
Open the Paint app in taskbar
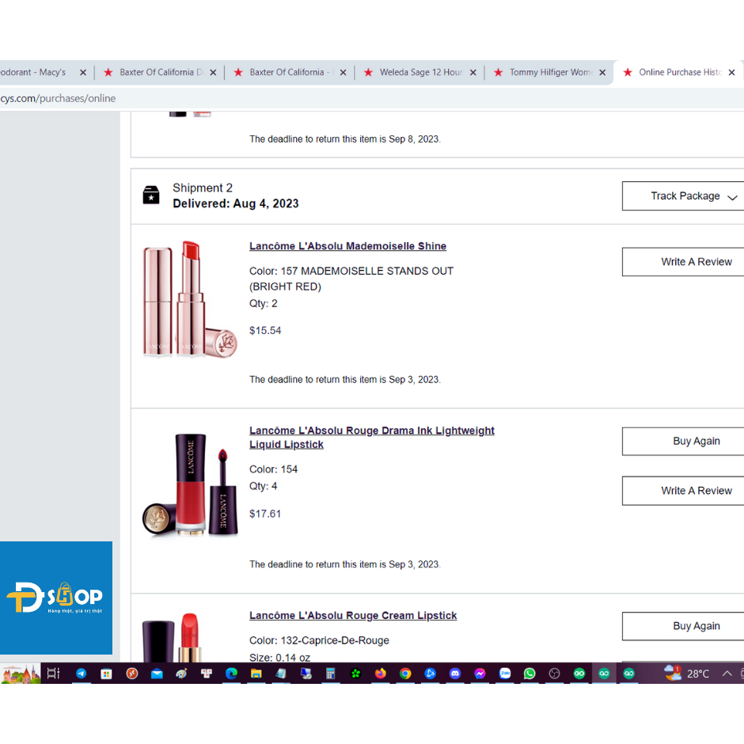[x=181, y=674]
